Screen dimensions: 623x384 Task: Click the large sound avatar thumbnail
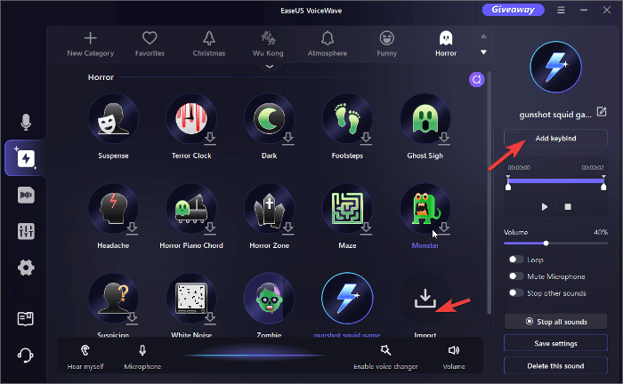[555, 67]
